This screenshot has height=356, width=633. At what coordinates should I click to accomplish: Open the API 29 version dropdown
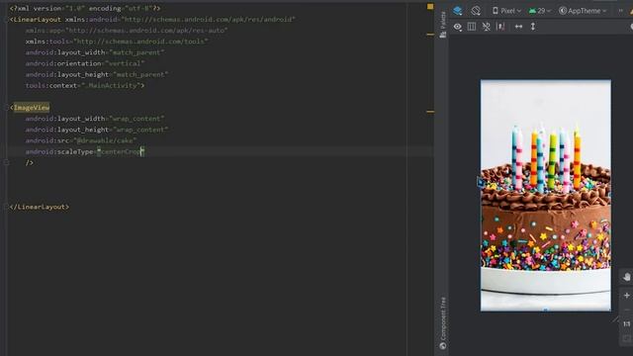pos(540,11)
